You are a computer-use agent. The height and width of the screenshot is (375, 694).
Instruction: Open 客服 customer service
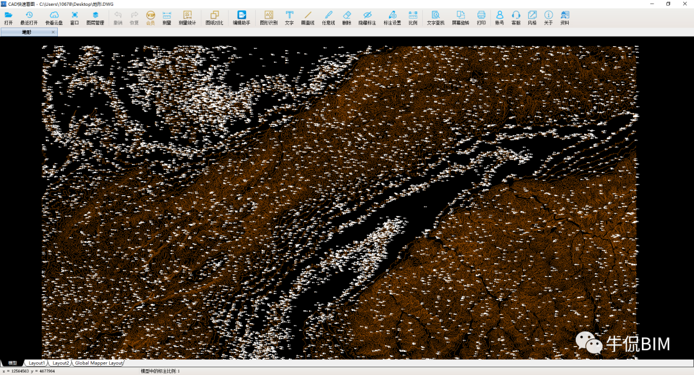click(x=516, y=18)
